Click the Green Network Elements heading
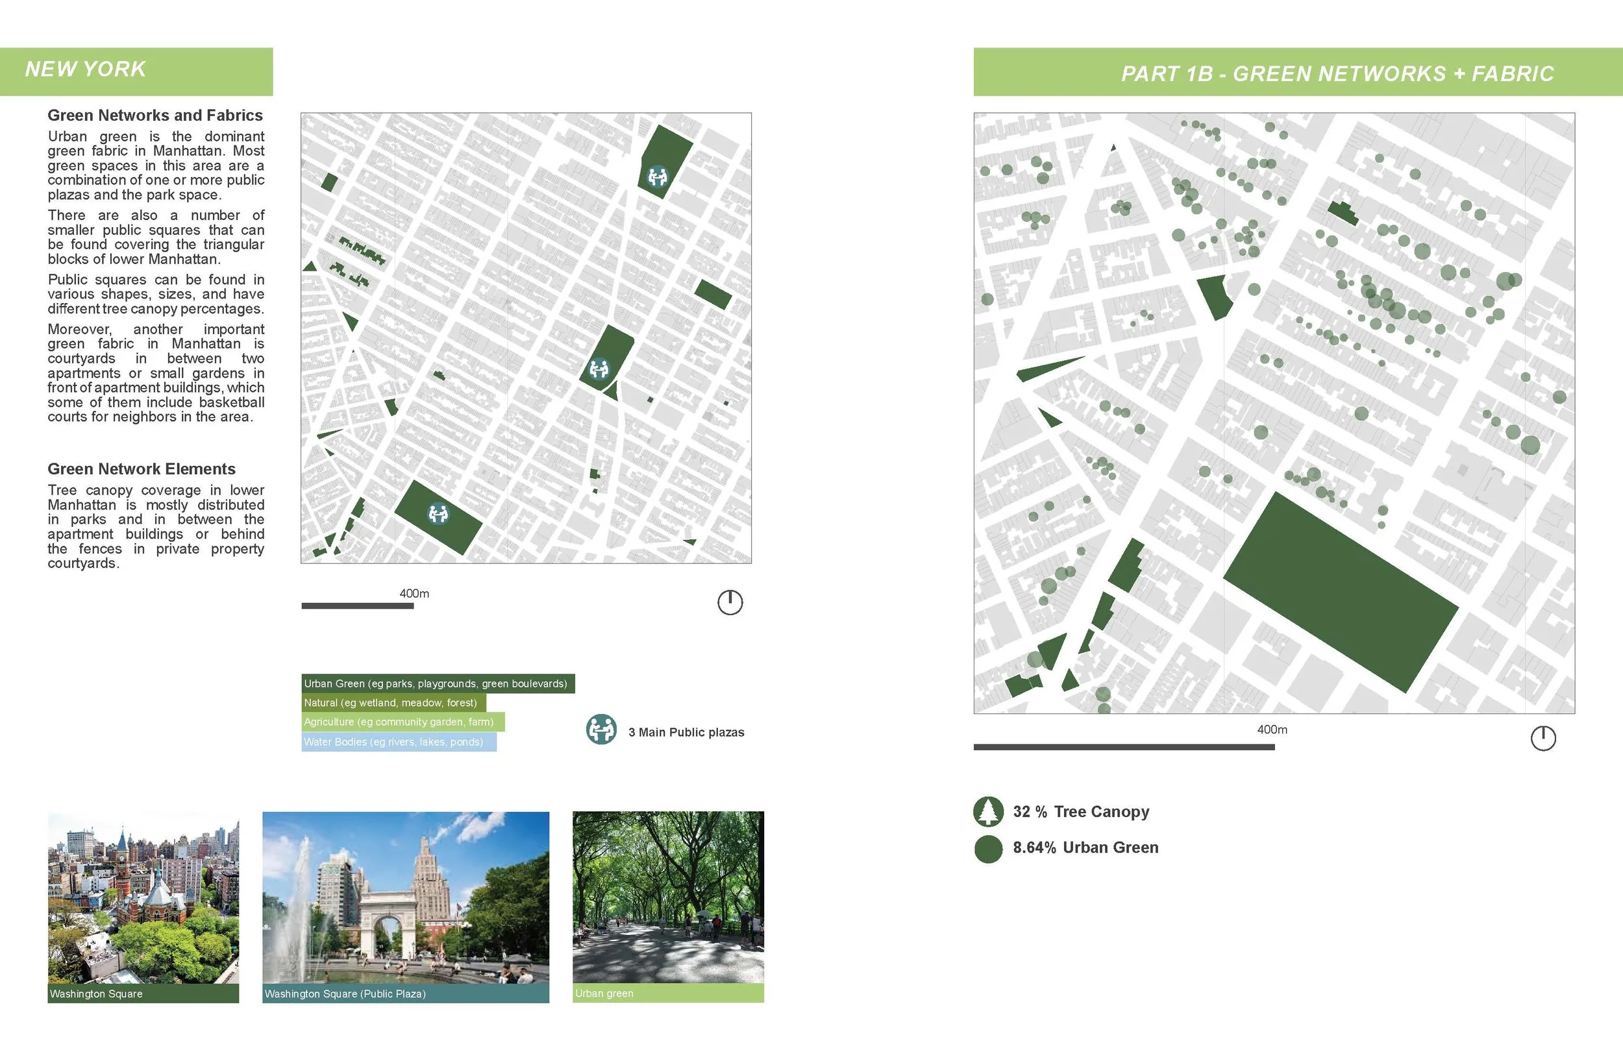This screenshot has height=1050, width=1623. (x=141, y=469)
